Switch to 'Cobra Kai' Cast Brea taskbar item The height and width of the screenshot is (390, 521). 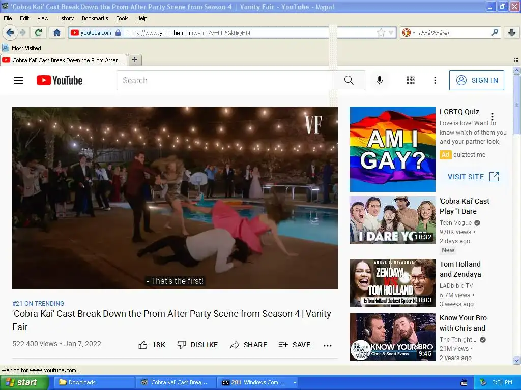pyautogui.click(x=176, y=382)
